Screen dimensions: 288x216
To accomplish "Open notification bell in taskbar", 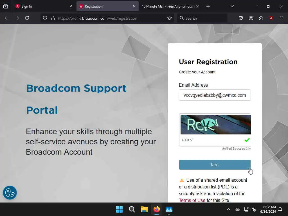I will pyautogui.click(x=280, y=209).
